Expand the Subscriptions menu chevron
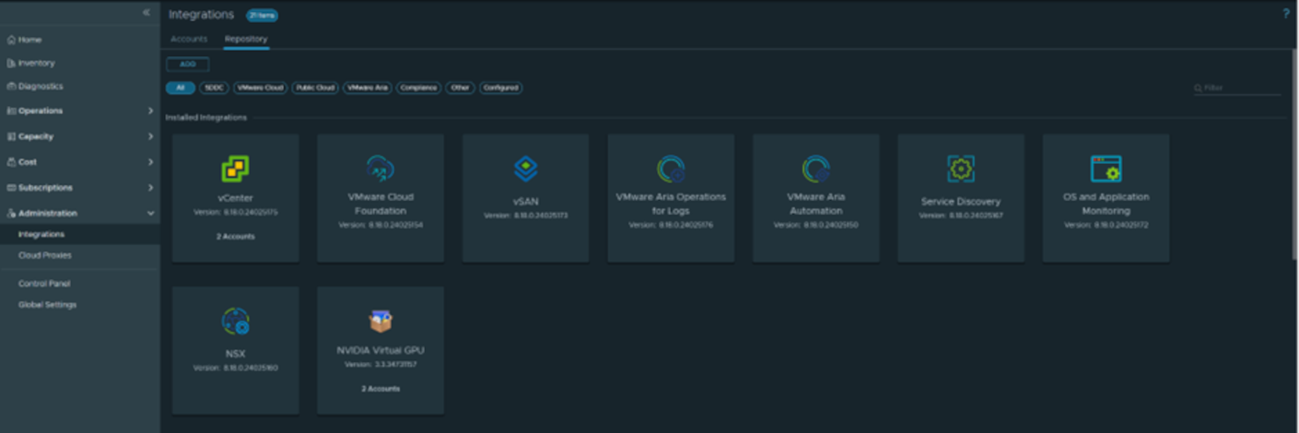 [150, 188]
